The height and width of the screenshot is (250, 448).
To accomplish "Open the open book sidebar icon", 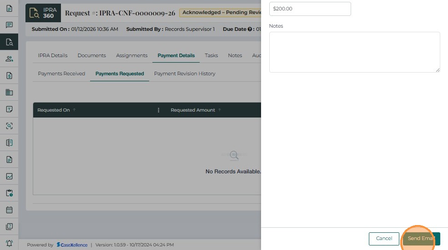I will click(9, 142).
